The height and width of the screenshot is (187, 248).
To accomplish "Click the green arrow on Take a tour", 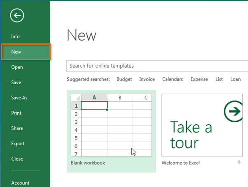I will 233,111.
